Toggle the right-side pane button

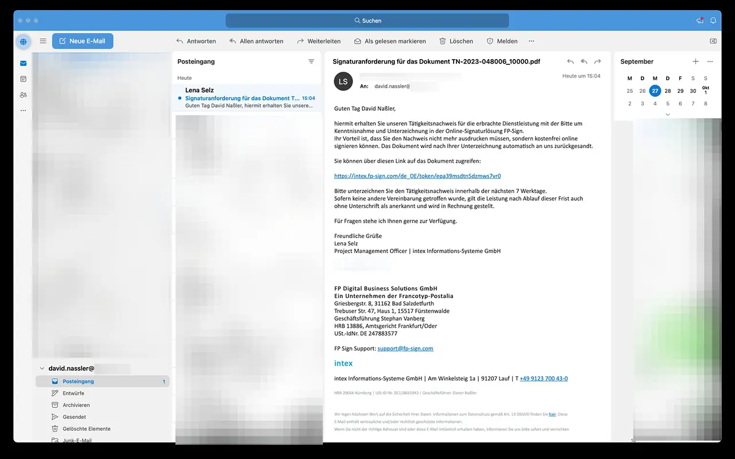pos(713,41)
